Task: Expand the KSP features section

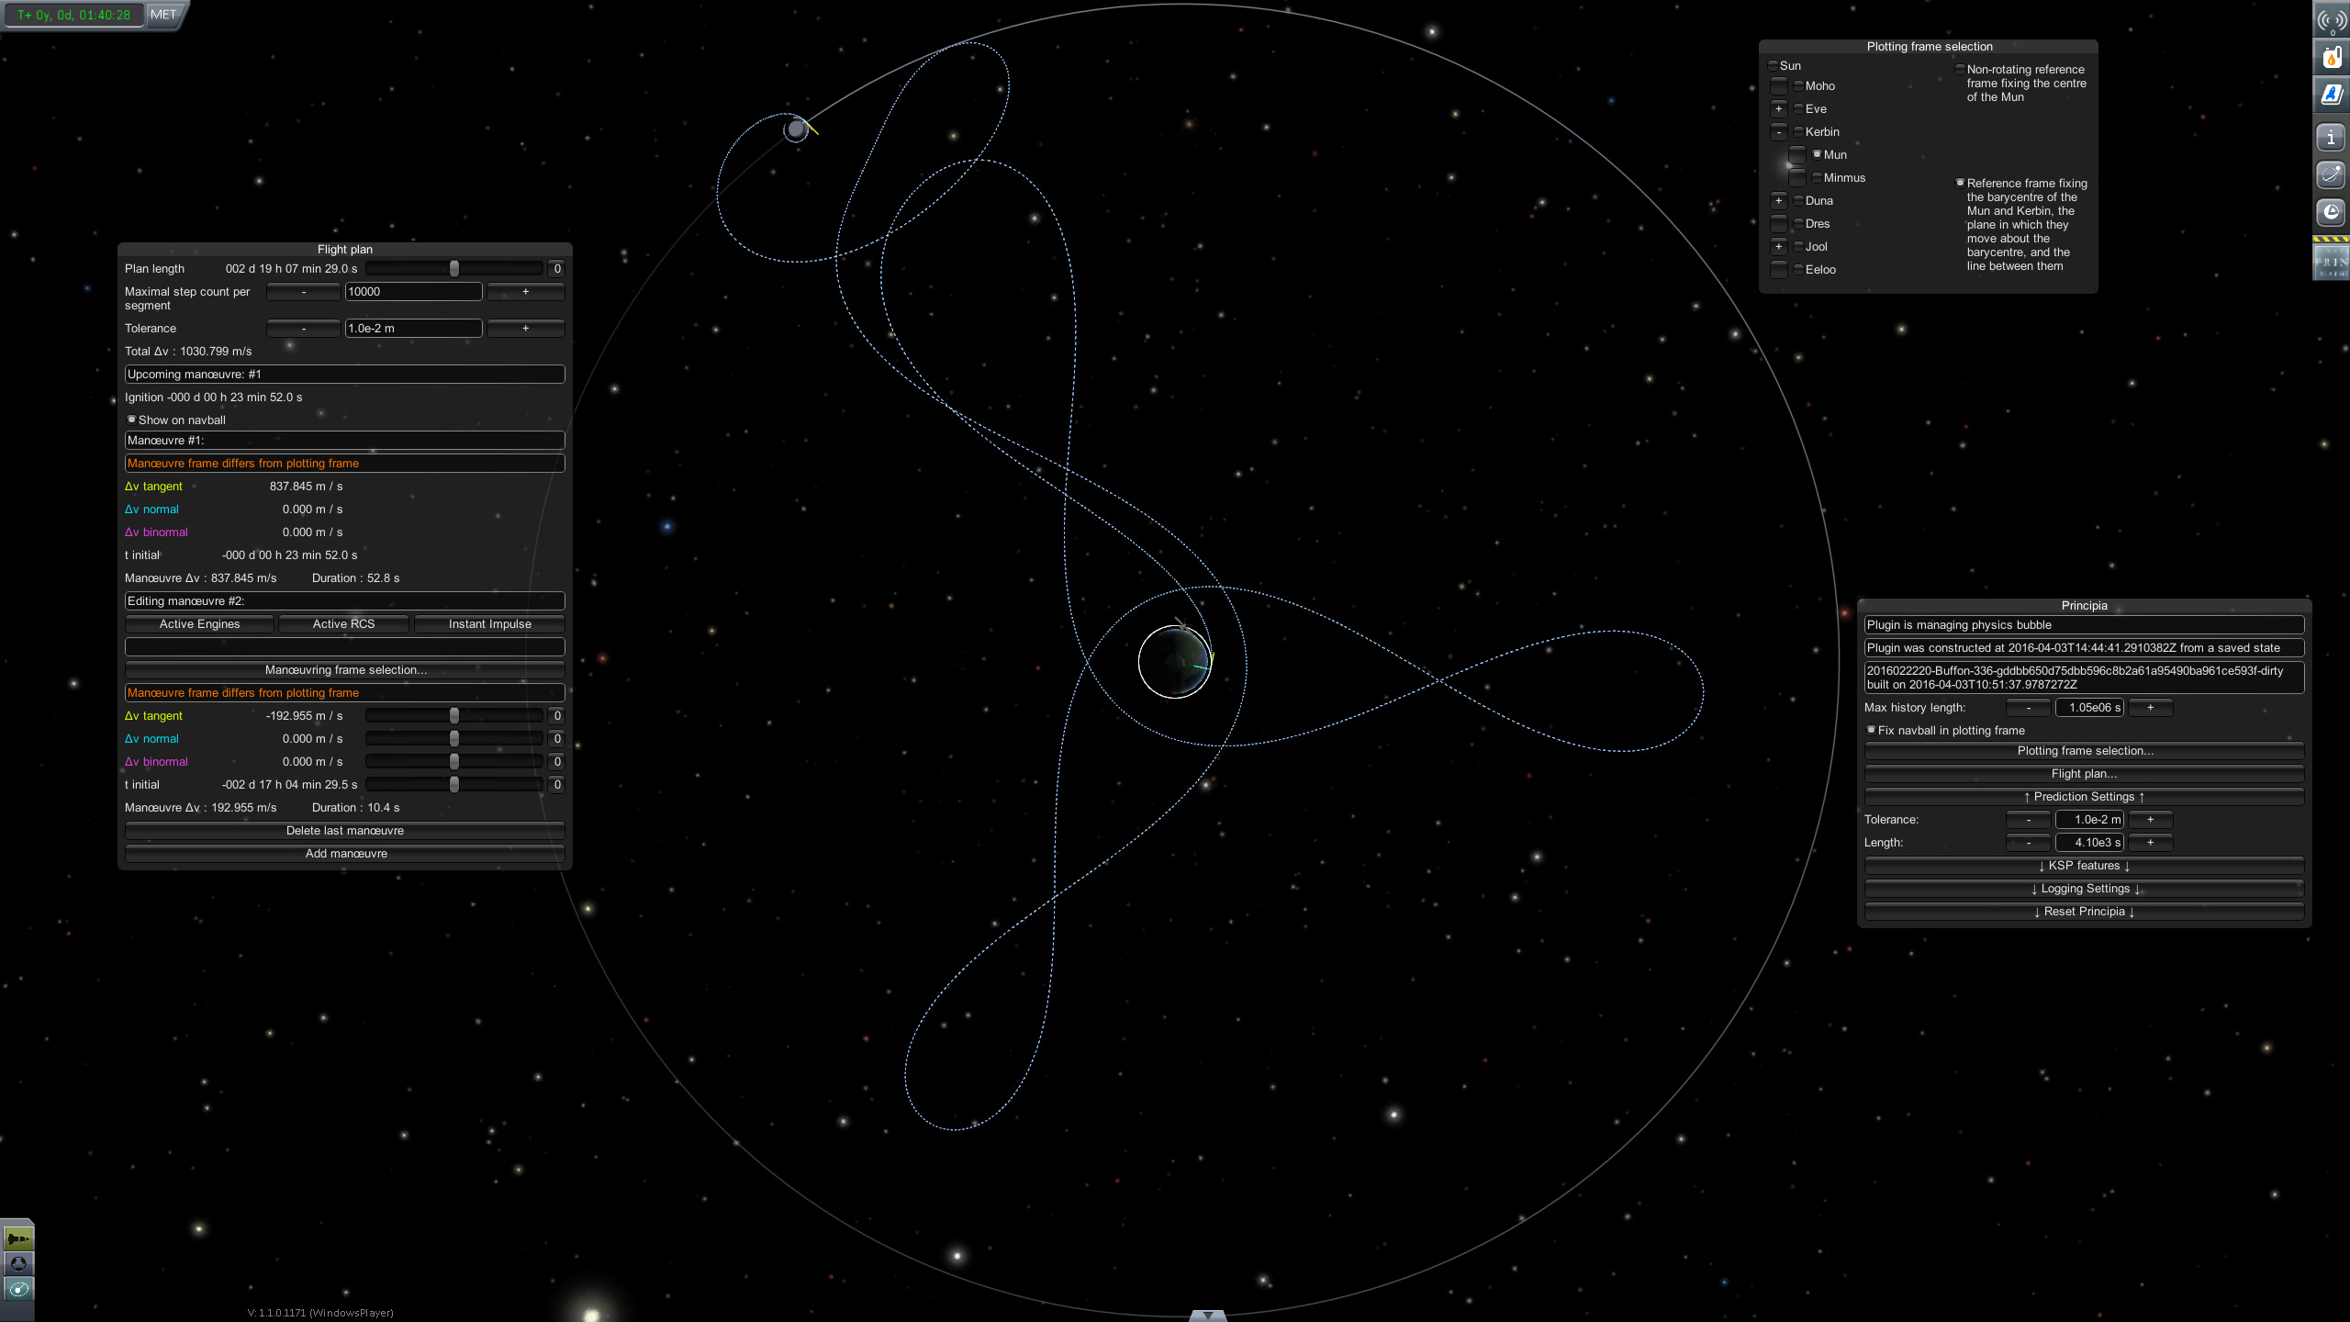Action: (2084, 866)
